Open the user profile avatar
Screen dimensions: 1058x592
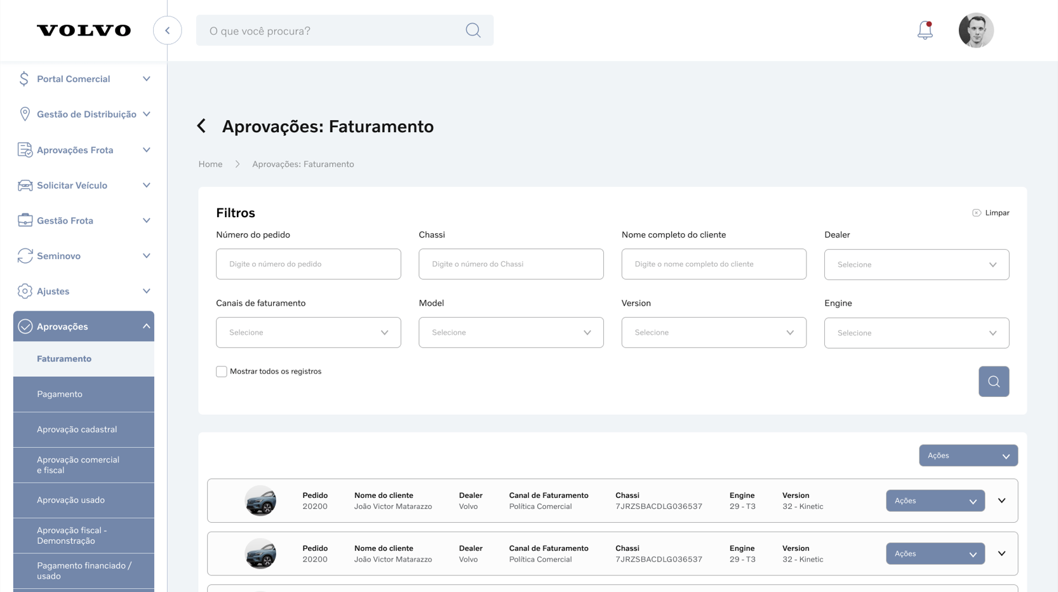point(975,30)
